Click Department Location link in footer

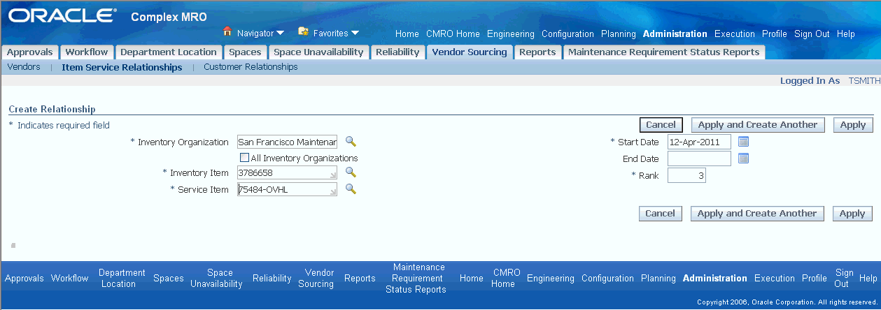pyautogui.click(x=122, y=278)
